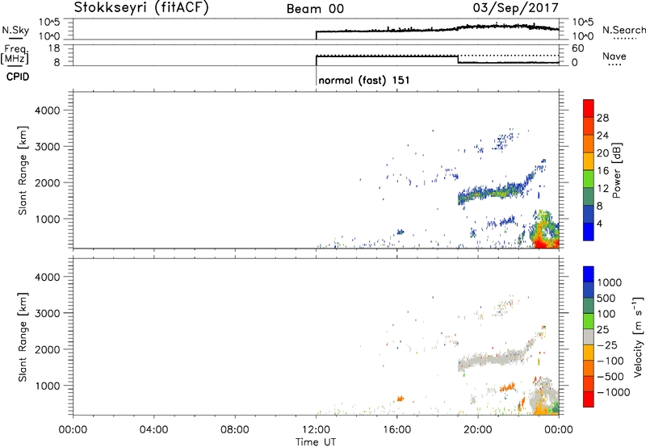This screenshot has height=447, width=646.
Task: Click the date "03/Sep/2017"
Action: click(516, 8)
